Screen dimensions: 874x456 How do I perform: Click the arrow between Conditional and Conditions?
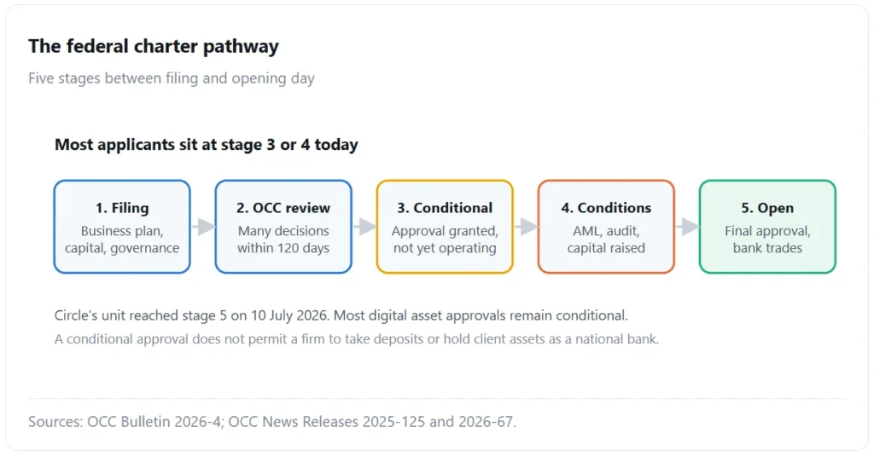[526, 227]
